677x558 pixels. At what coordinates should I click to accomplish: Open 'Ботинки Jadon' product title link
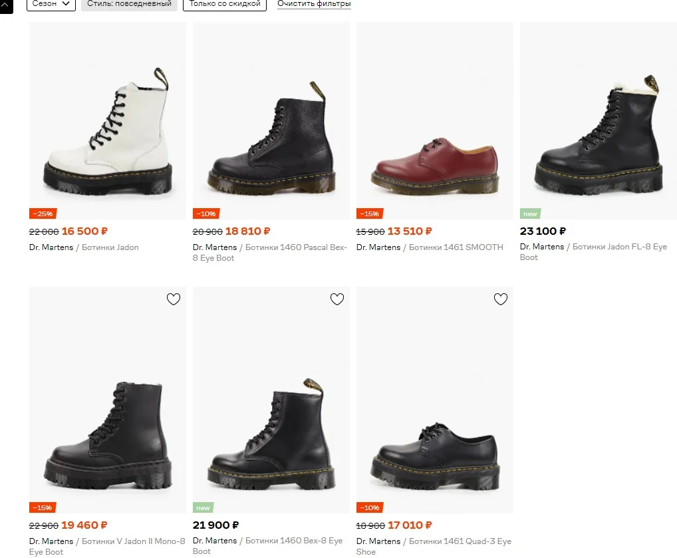(x=110, y=247)
